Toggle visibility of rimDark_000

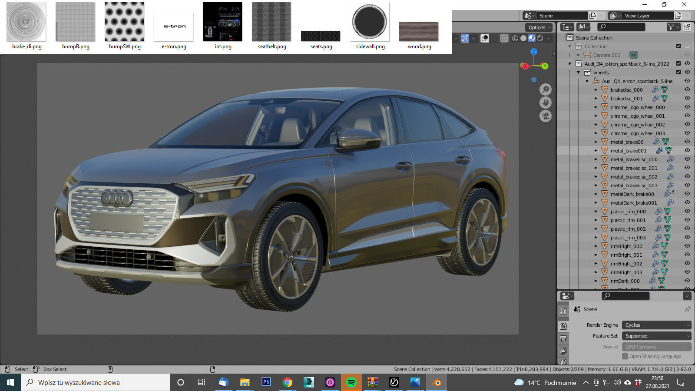click(x=687, y=281)
